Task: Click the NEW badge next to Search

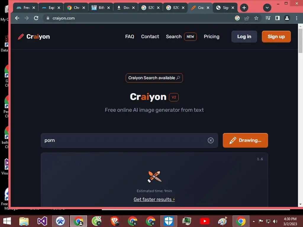Action: click(190, 36)
